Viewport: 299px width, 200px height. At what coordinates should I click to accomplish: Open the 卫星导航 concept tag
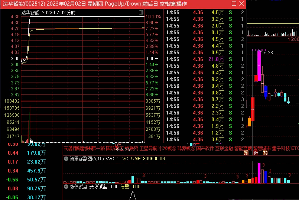click(x=148, y=148)
